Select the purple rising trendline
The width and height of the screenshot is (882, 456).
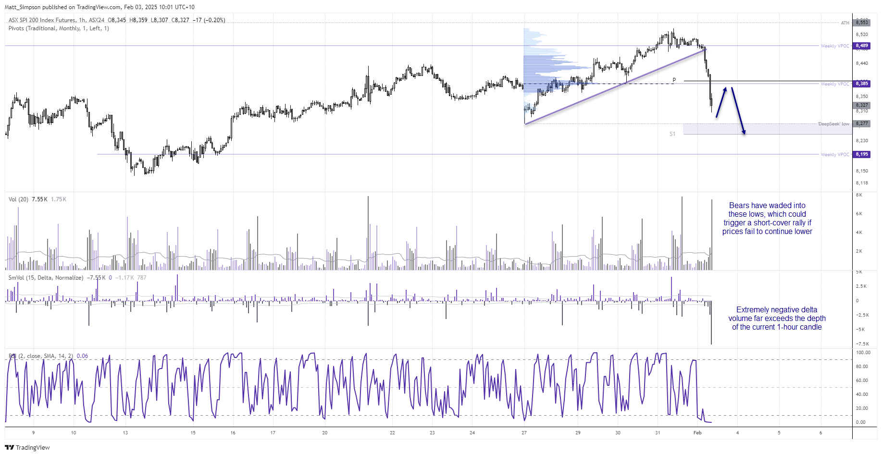615,87
